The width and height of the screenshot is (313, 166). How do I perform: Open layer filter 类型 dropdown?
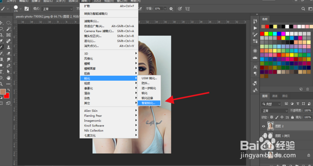[271, 104]
